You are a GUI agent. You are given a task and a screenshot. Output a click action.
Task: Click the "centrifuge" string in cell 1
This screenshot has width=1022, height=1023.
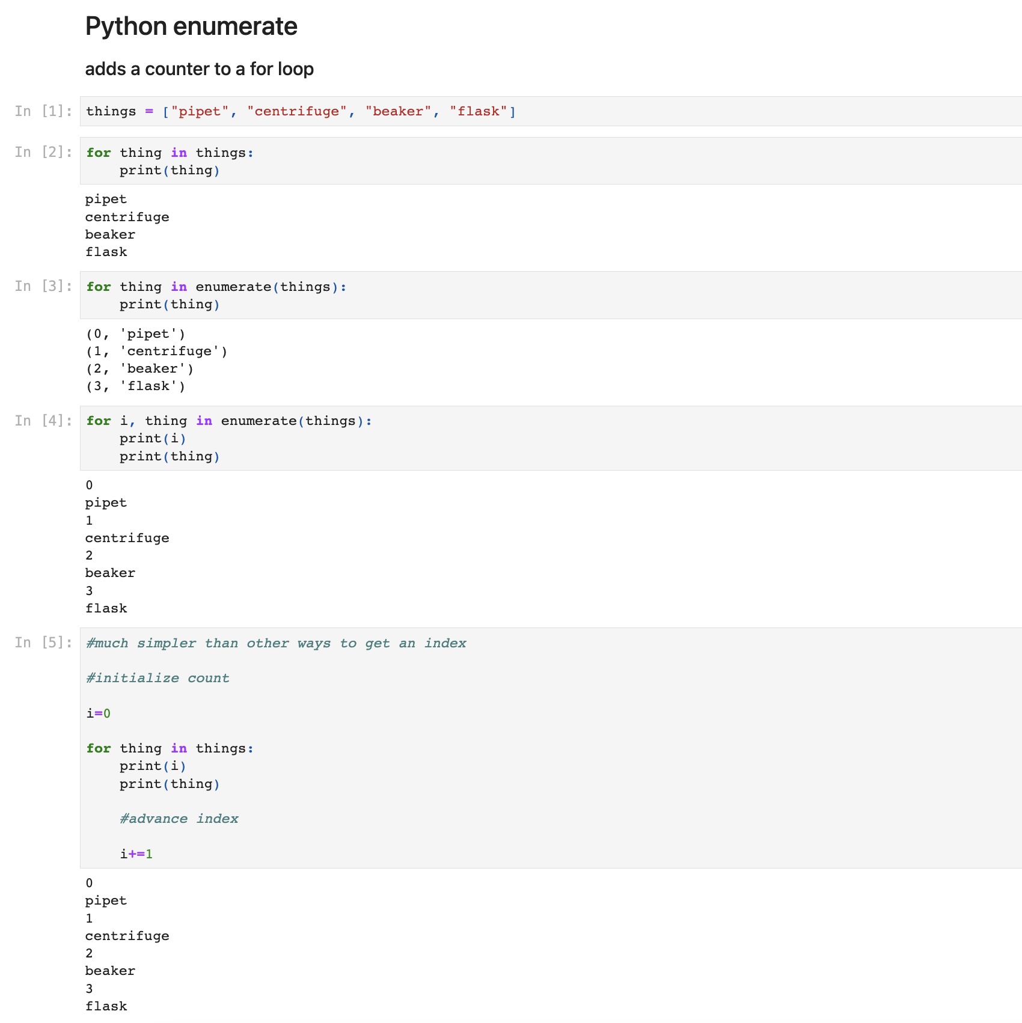click(x=297, y=112)
